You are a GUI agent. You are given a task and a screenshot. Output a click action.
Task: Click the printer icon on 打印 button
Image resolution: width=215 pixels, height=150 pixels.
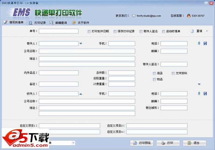click(x=163, y=143)
